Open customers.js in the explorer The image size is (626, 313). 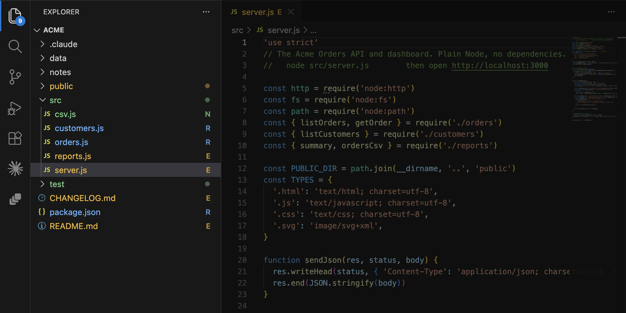tap(126, 128)
